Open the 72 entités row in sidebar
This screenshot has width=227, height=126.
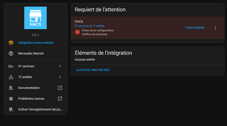[x=36, y=77]
